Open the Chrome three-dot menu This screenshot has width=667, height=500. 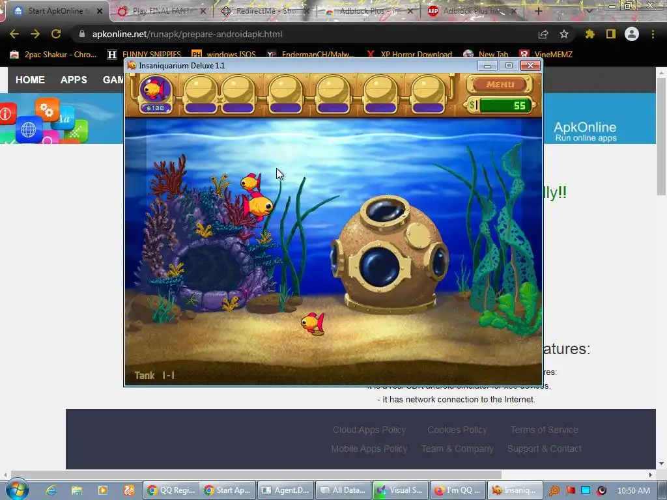(x=653, y=34)
